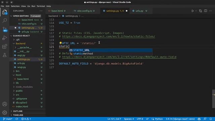Open the Go menu

coord(29,6)
